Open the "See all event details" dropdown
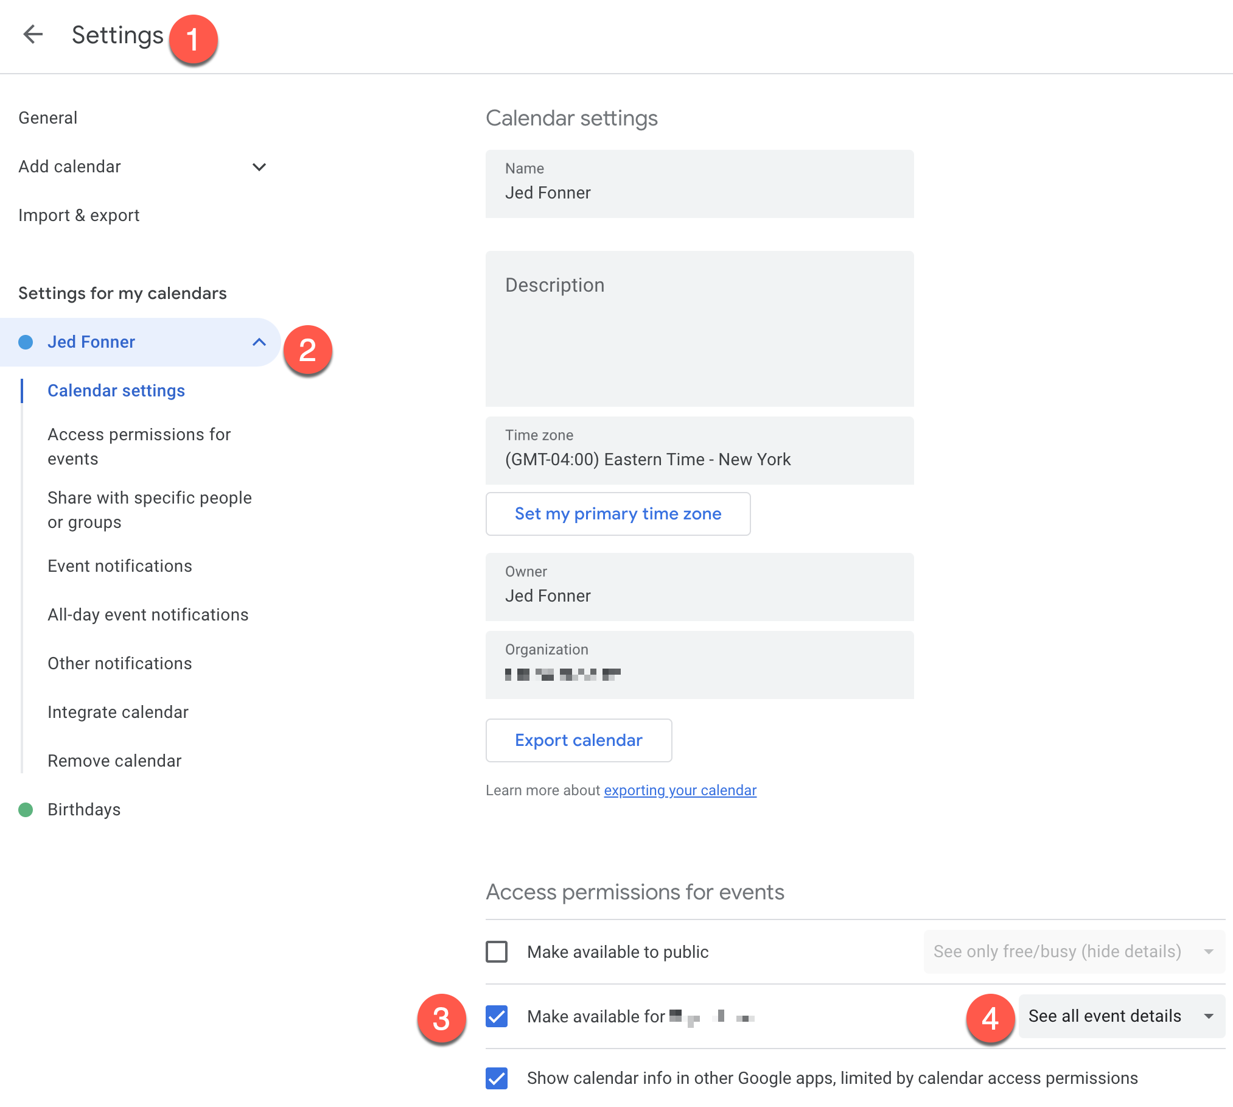 [x=1120, y=1016]
